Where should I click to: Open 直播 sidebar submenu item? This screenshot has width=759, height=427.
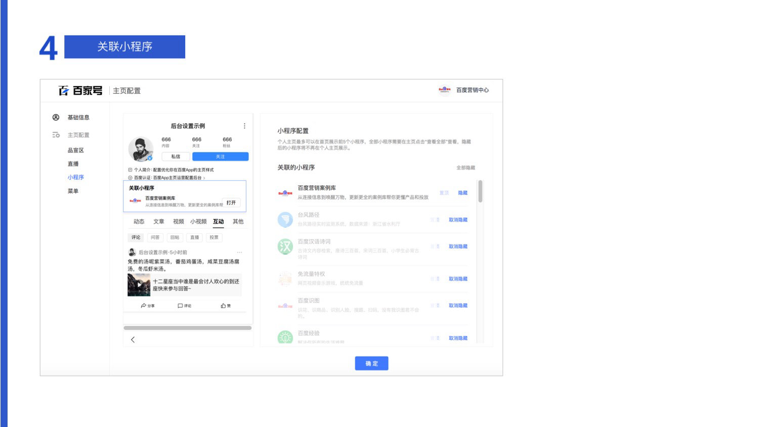coord(73,164)
